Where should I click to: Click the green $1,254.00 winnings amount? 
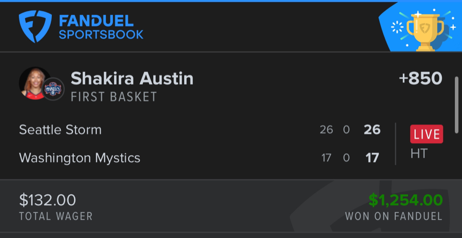405,199
